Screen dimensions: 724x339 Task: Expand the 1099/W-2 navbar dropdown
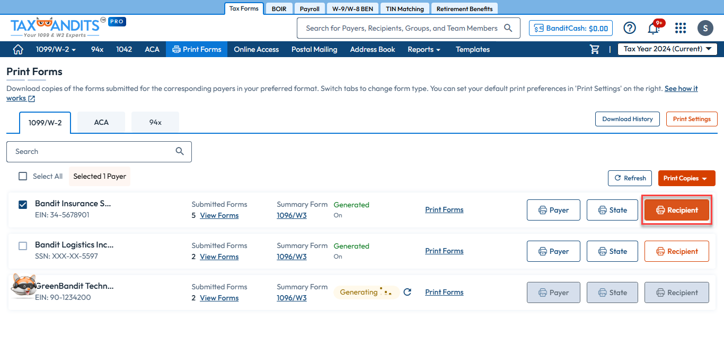[56, 49]
